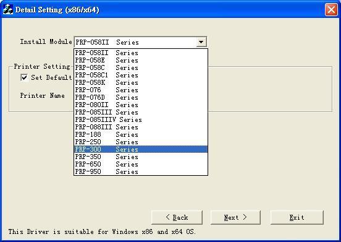Select PRP-650 Series entry
The width and height of the screenshot is (341, 242).
point(141,164)
